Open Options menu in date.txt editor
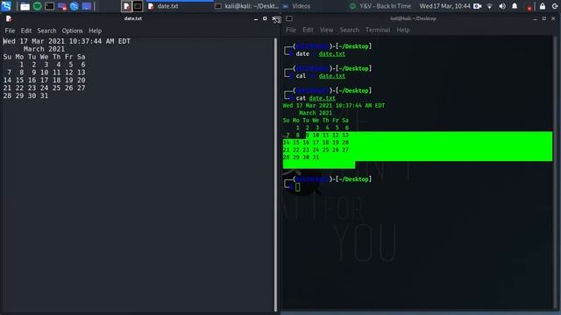 [x=72, y=31]
